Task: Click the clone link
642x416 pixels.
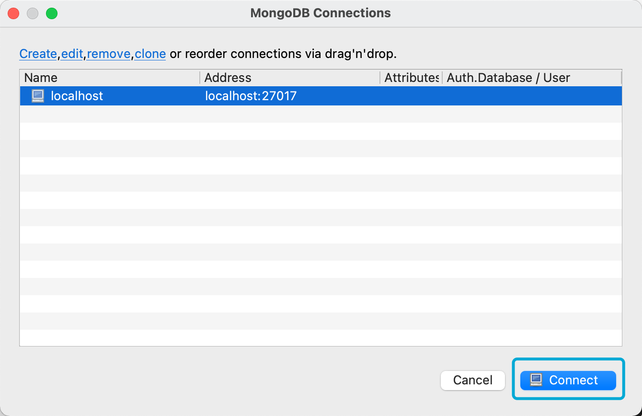Action: click(150, 54)
